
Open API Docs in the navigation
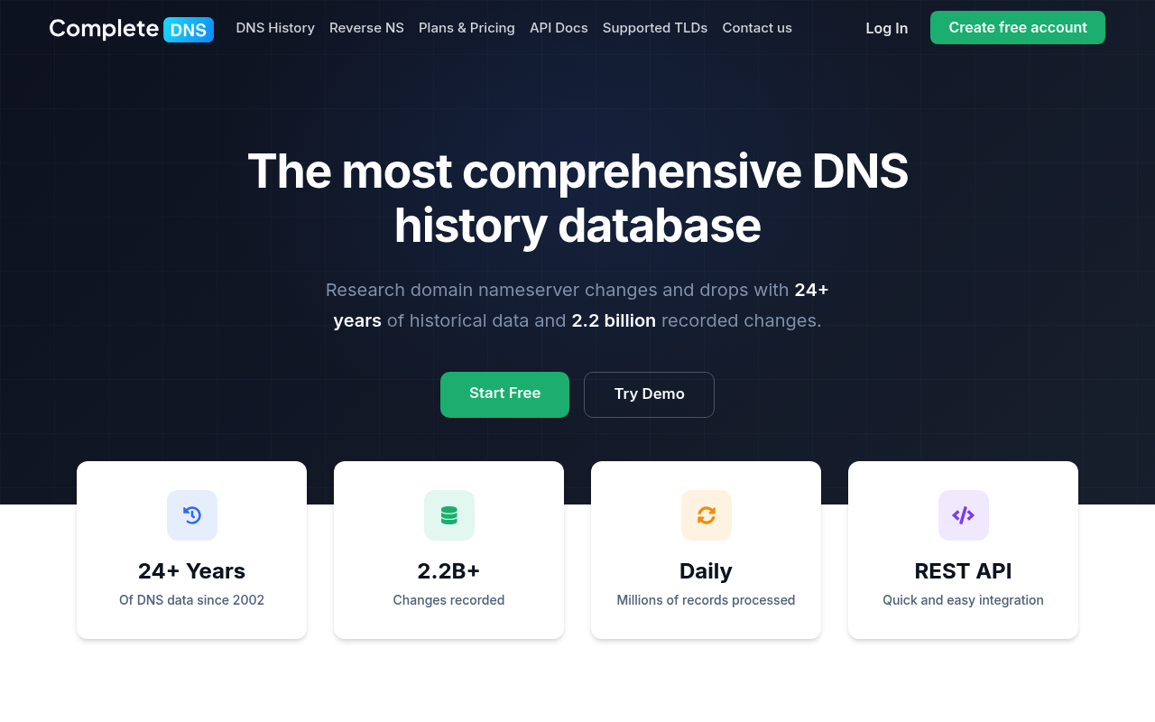tap(559, 28)
